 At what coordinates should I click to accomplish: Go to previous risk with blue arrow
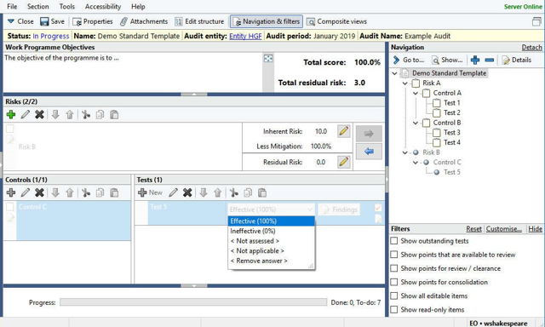click(x=369, y=152)
